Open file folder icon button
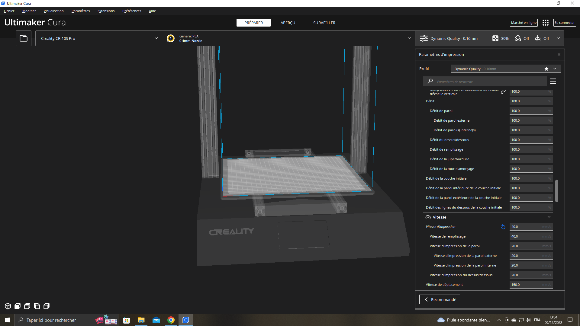 tap(24, 38)
